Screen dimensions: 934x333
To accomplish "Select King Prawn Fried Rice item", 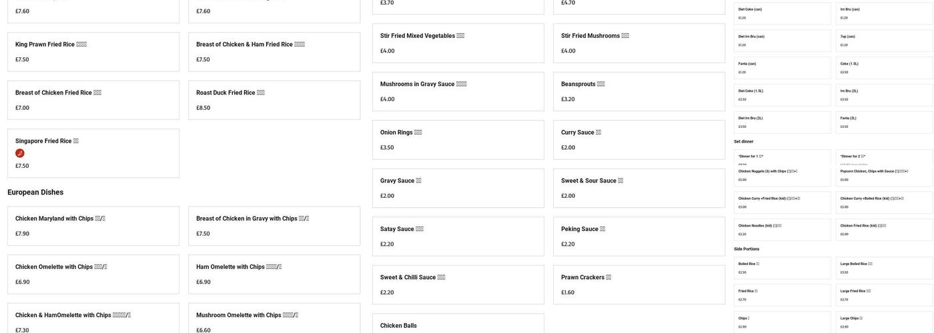I will tap(93, 52).
